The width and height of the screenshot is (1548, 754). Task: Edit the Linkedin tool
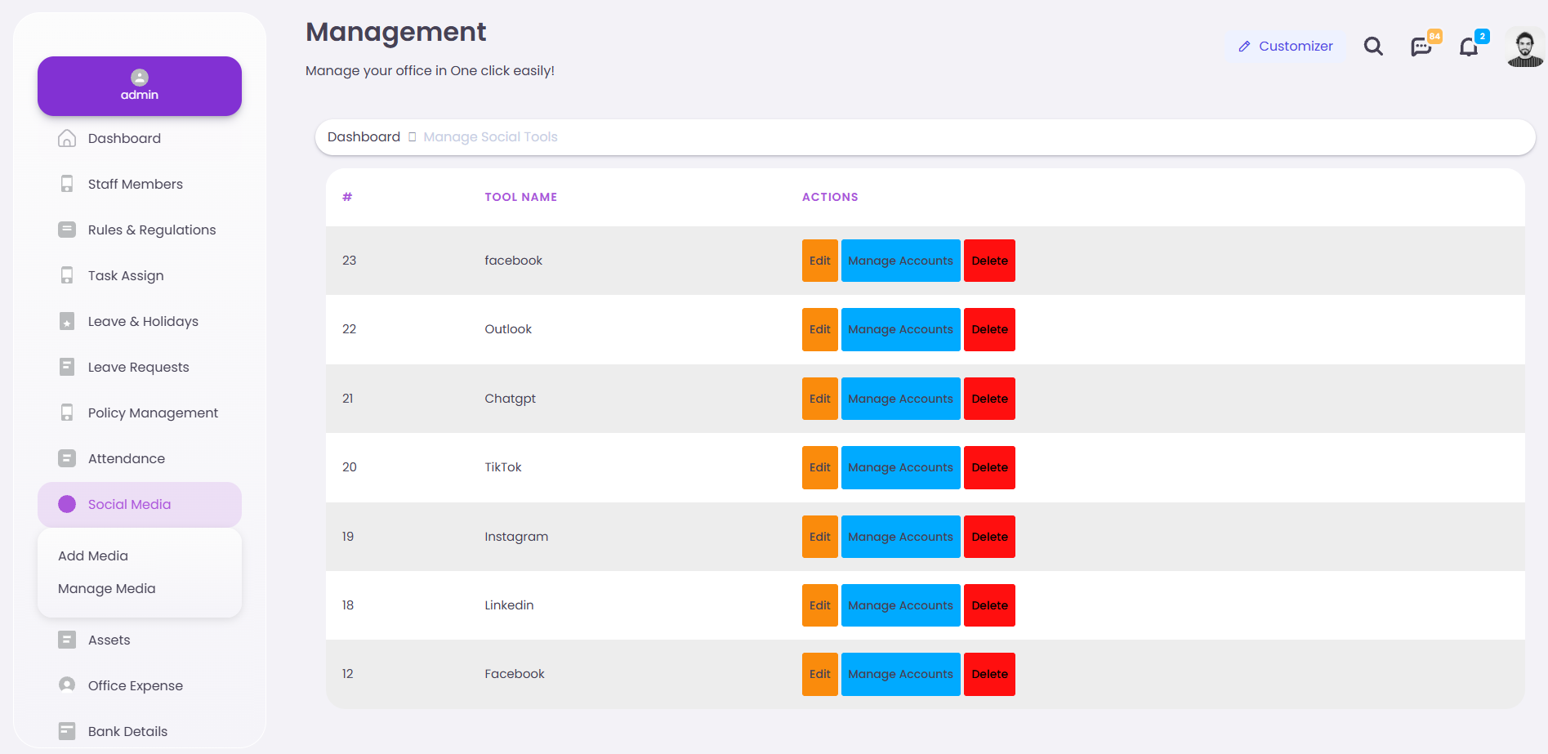coord(820,605)
